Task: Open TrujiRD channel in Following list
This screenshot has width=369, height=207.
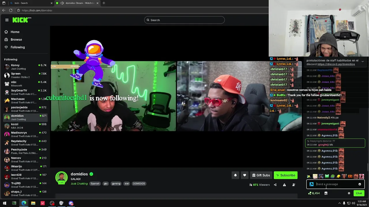Action: [25, 185]
